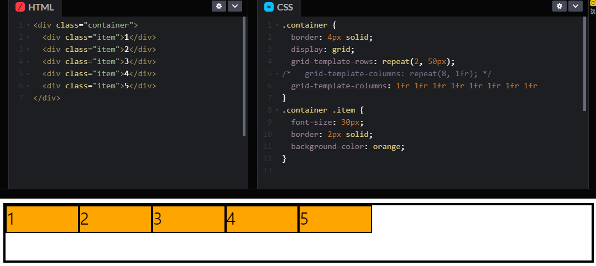This screenshot has width=596, height=266.
Task: Expand CSS panel dropdown chevron
Action: (576, 6)
